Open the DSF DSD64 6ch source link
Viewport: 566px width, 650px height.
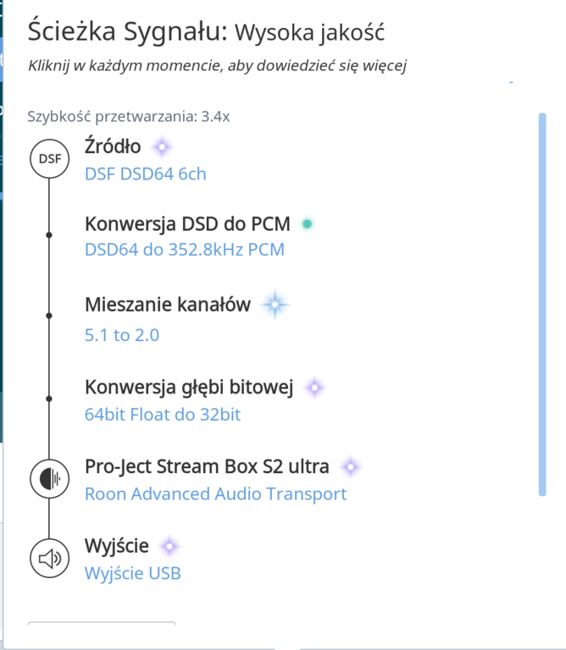[145, 174]
